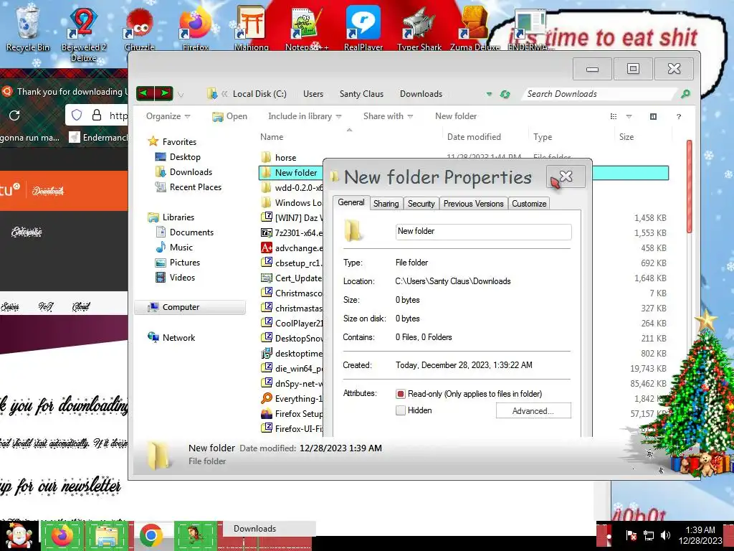Image resolution: width=734 pixels, height=551 pixels.
Task: Click the Firefox shield tracking icon
Action: (77, 115)
